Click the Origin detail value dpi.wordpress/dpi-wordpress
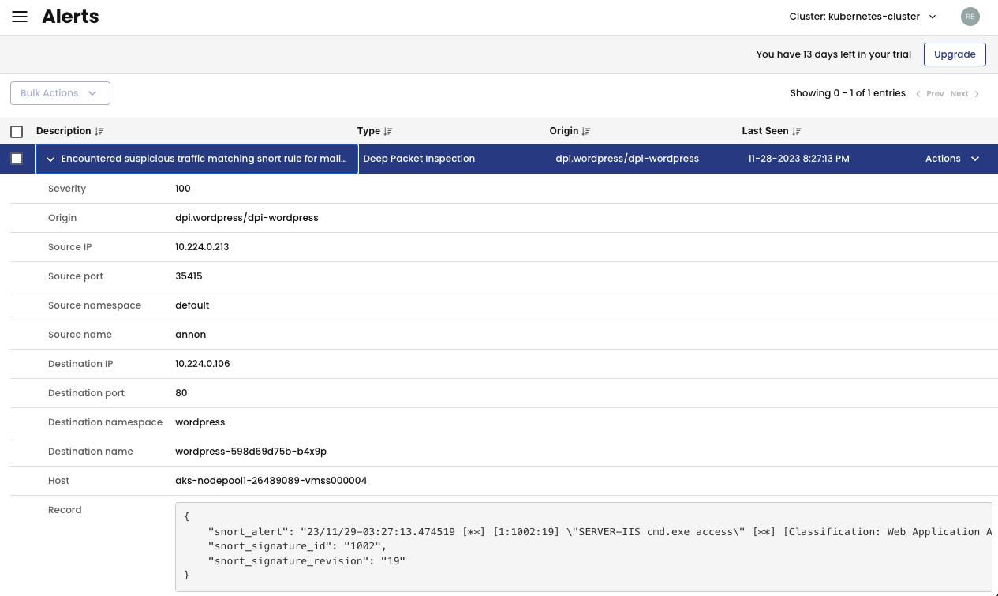 [x=247, y=218]
